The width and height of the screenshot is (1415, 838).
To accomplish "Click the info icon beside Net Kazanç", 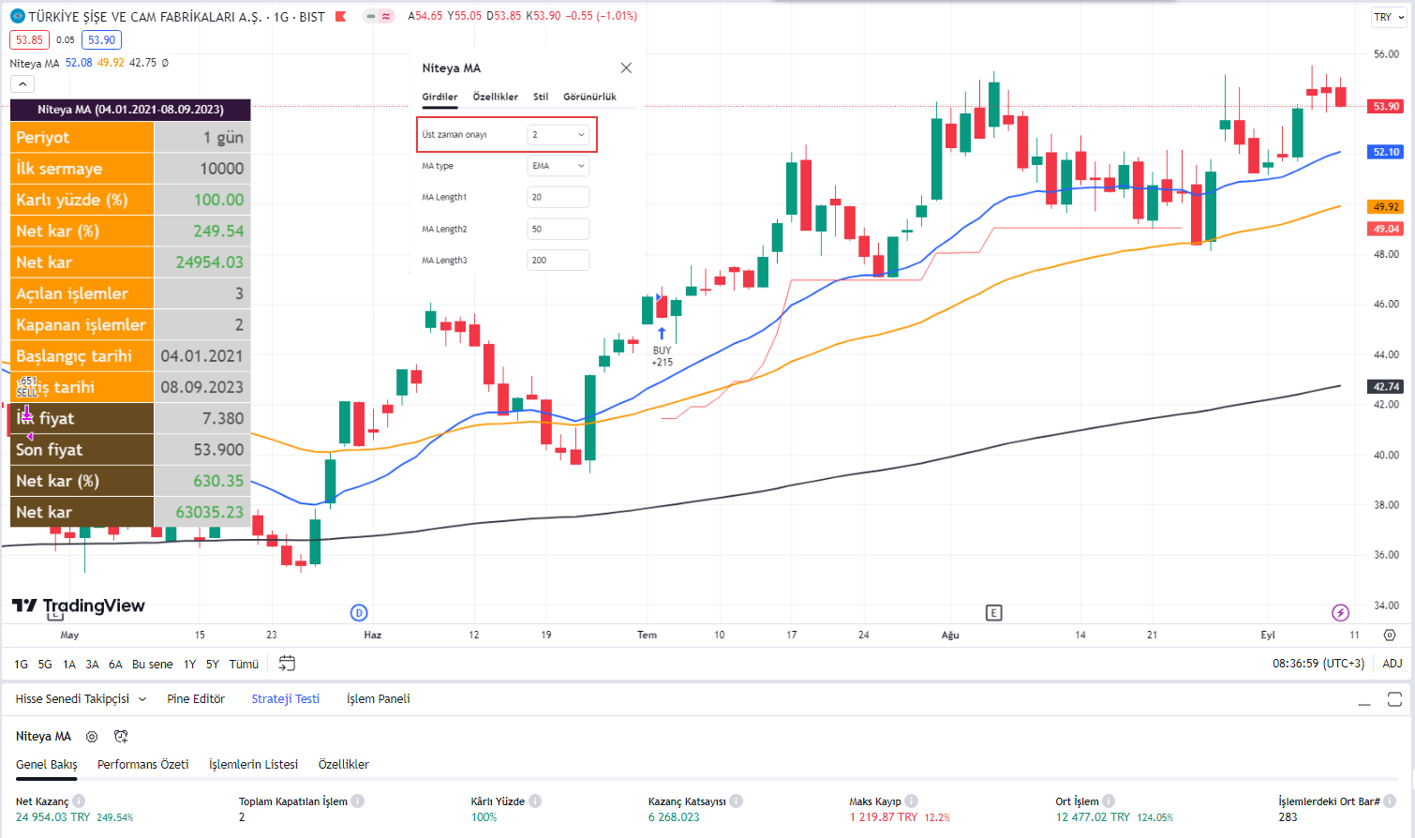I will [79, 801].
